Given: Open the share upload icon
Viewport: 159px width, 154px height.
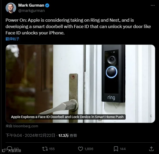Looking at the screenshot, I should pyautogui.click(x=151, y=149).
